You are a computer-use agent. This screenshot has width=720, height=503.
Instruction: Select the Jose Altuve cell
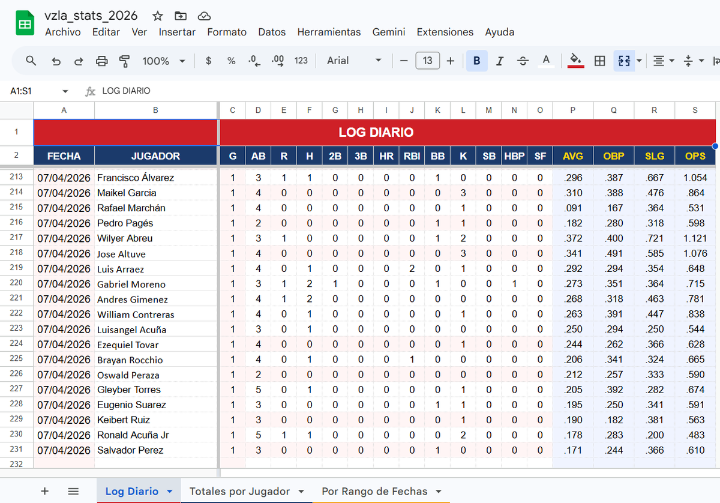point(155,253)
